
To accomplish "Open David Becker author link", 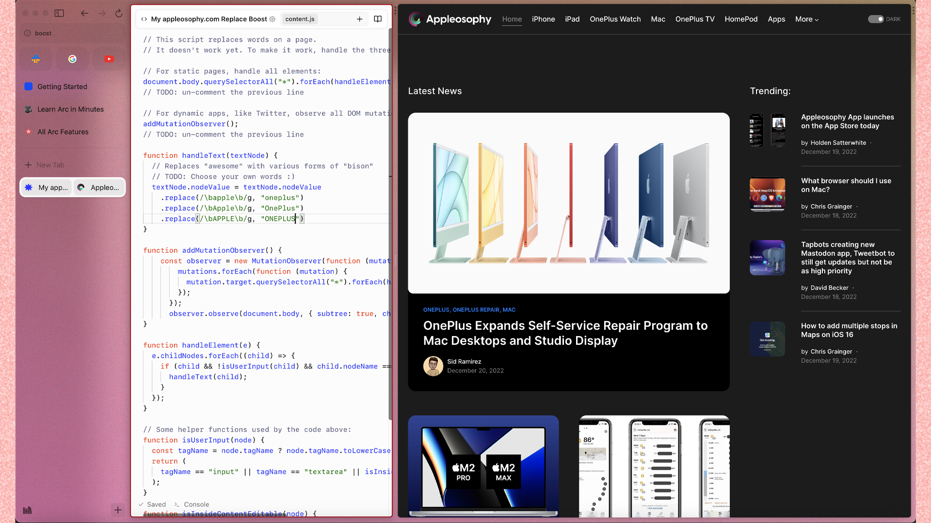I will pos(829,288).
